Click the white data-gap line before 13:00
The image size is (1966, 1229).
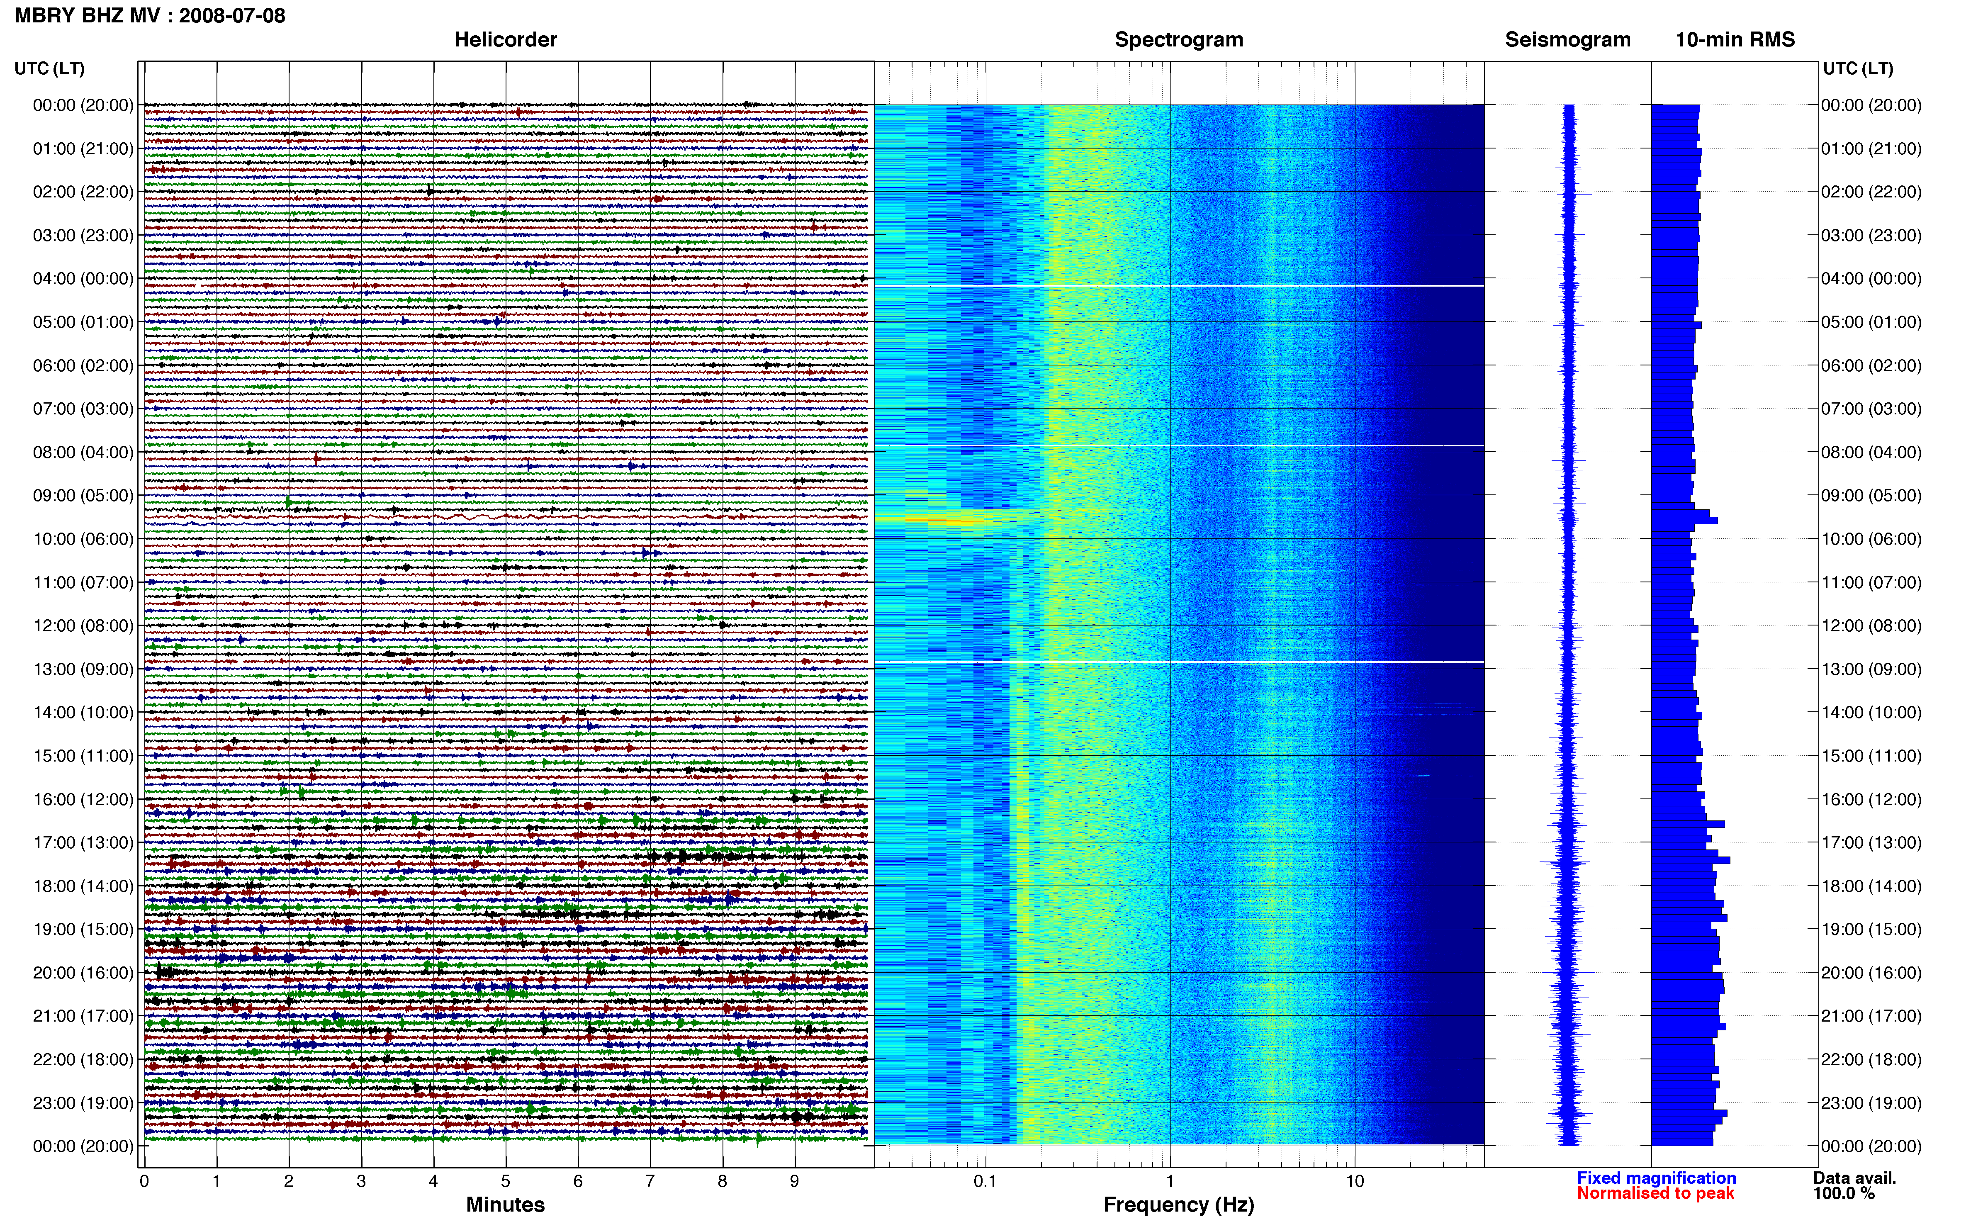point(1179,662)
